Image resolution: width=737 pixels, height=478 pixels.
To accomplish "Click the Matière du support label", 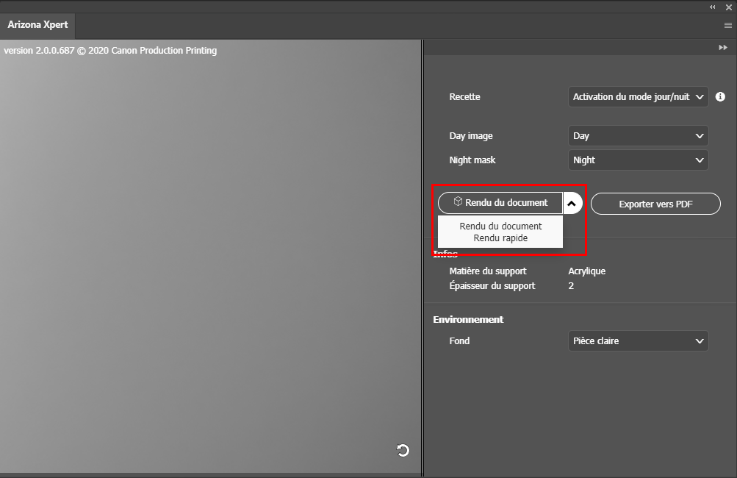I will [487, 271].
